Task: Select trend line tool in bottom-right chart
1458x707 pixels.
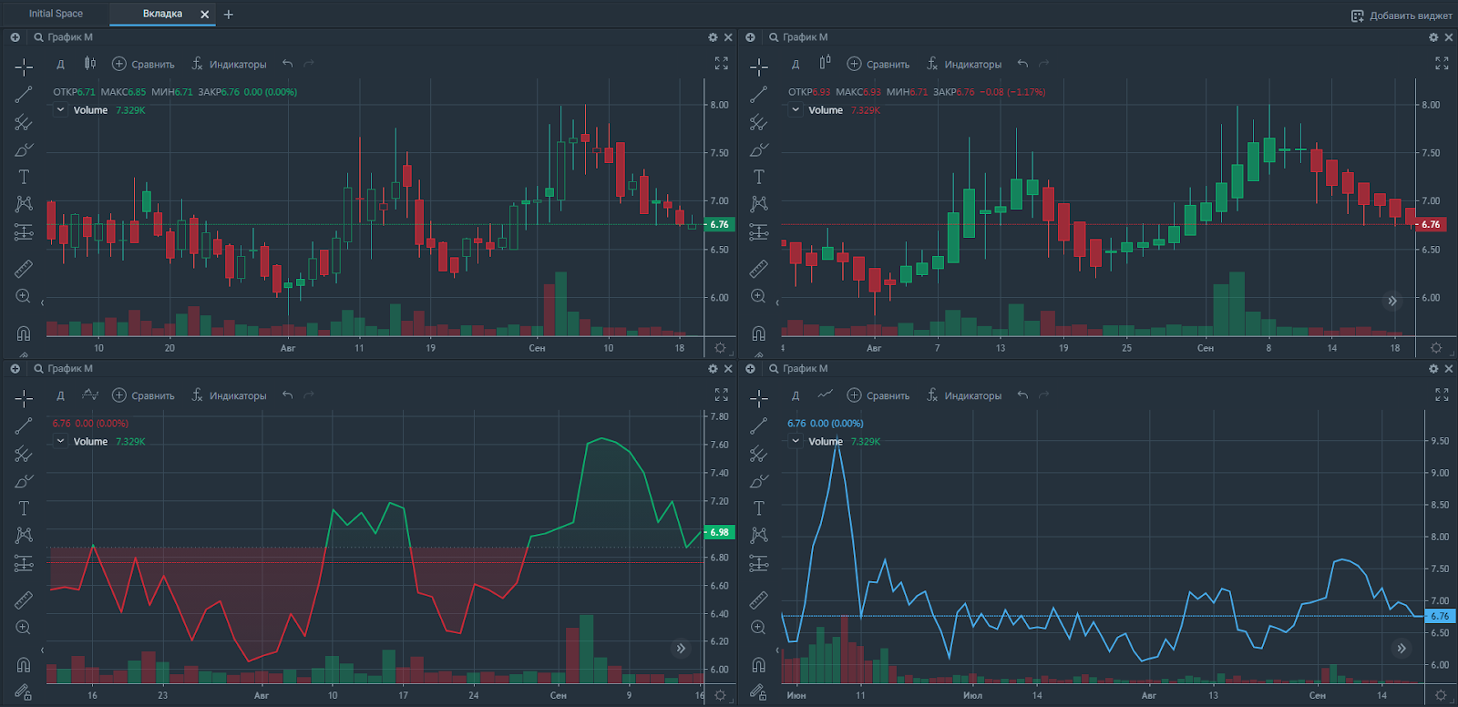Action: coord(759,425)
